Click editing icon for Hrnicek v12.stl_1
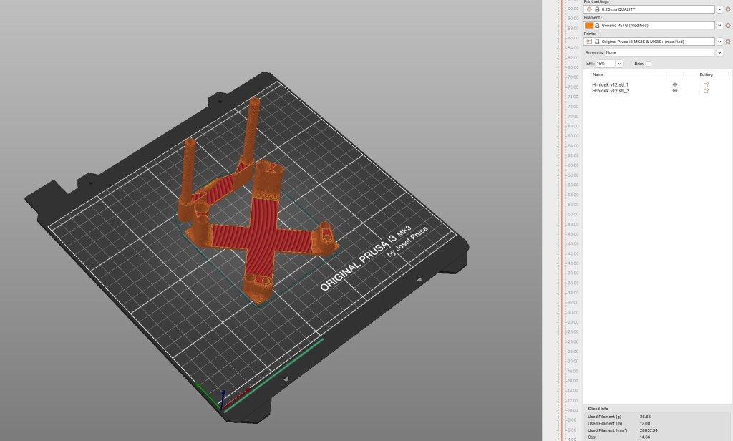 point(706,84)
